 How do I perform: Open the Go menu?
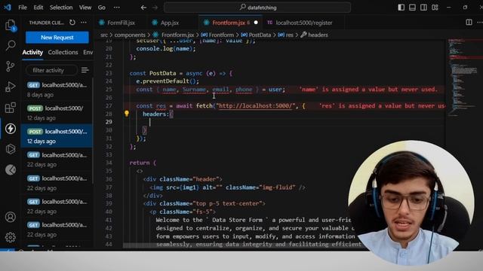coord(102,8)
